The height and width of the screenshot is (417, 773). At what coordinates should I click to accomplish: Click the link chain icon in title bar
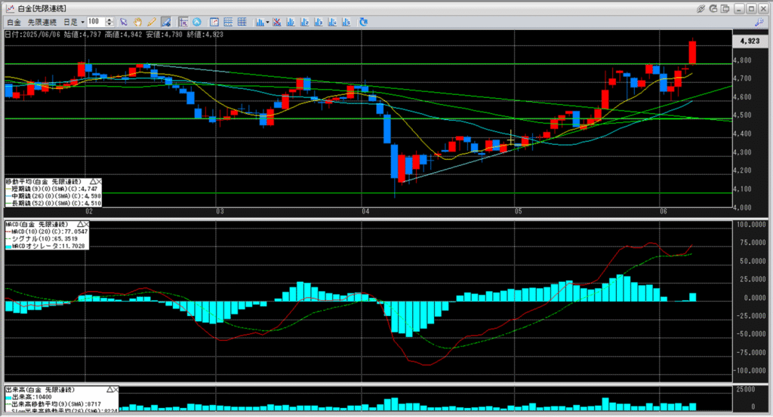pyautogui.click(x=701, y=8)
